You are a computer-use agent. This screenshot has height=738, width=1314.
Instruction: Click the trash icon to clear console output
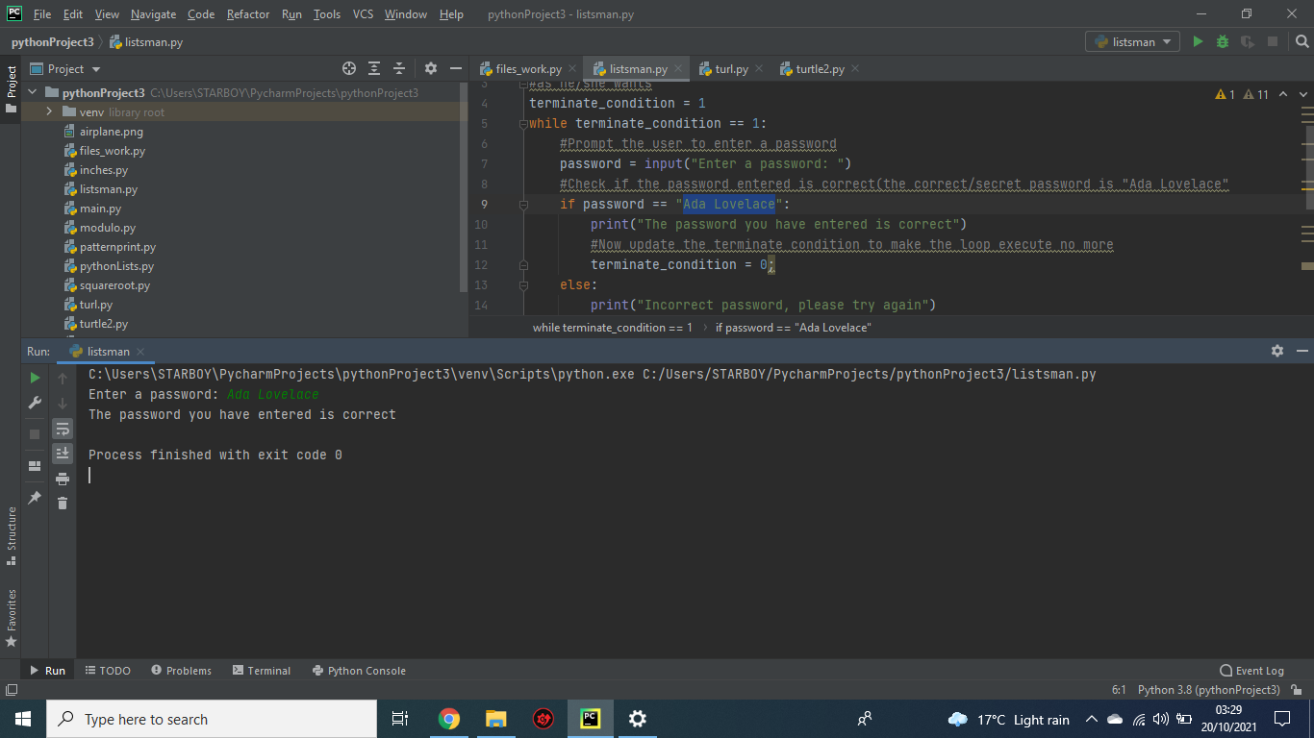pos(63,503)
